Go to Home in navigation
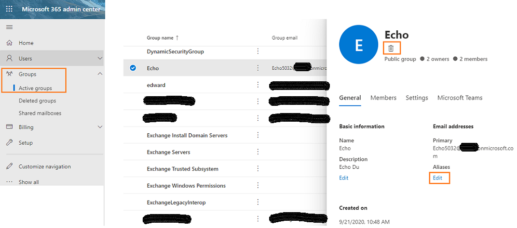This screenshot has height=228, width=517. coord(26,43)
